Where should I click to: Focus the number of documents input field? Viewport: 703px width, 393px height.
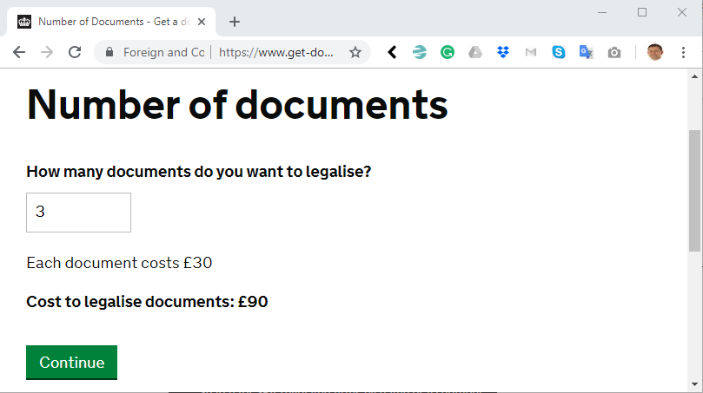coord(78,213)
